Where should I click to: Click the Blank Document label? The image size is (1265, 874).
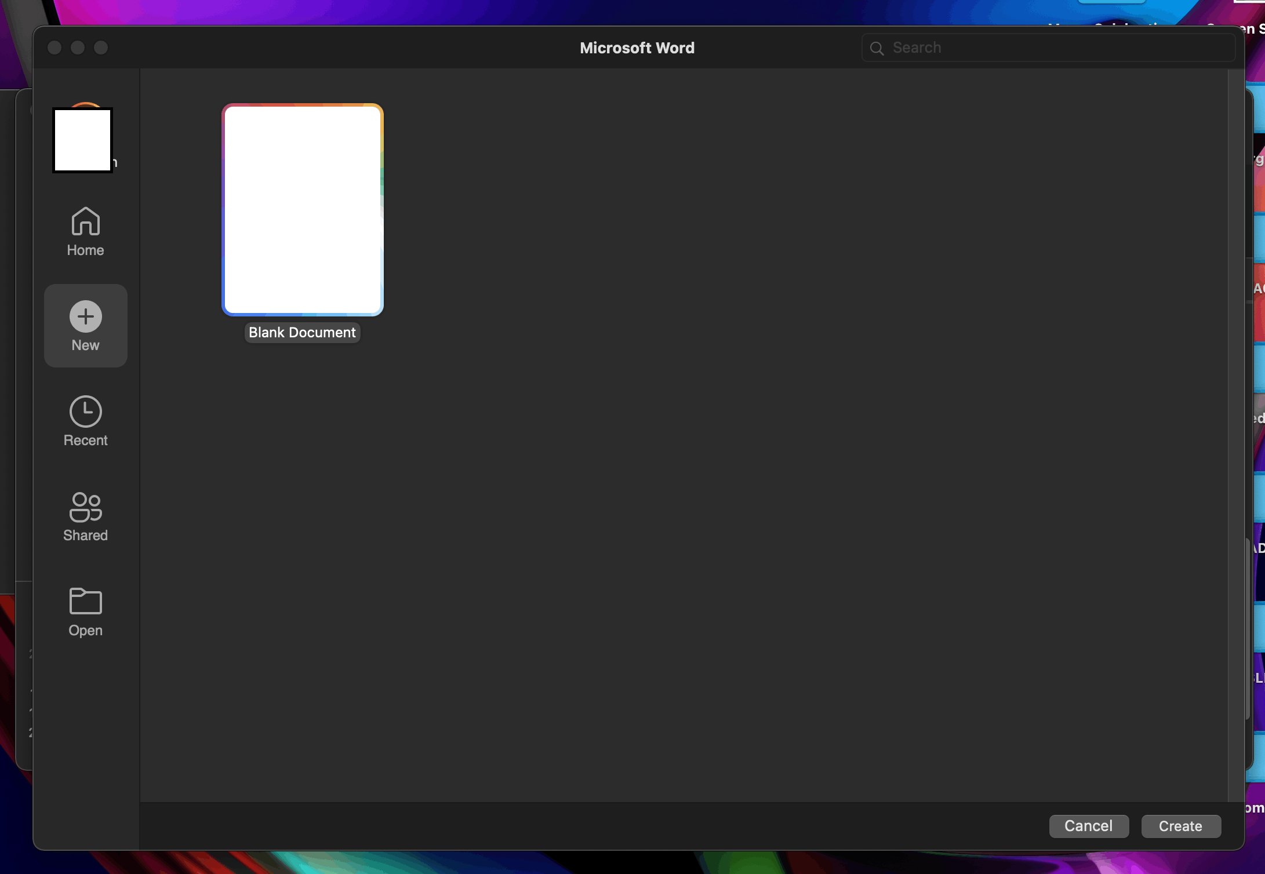click(302, 333)
